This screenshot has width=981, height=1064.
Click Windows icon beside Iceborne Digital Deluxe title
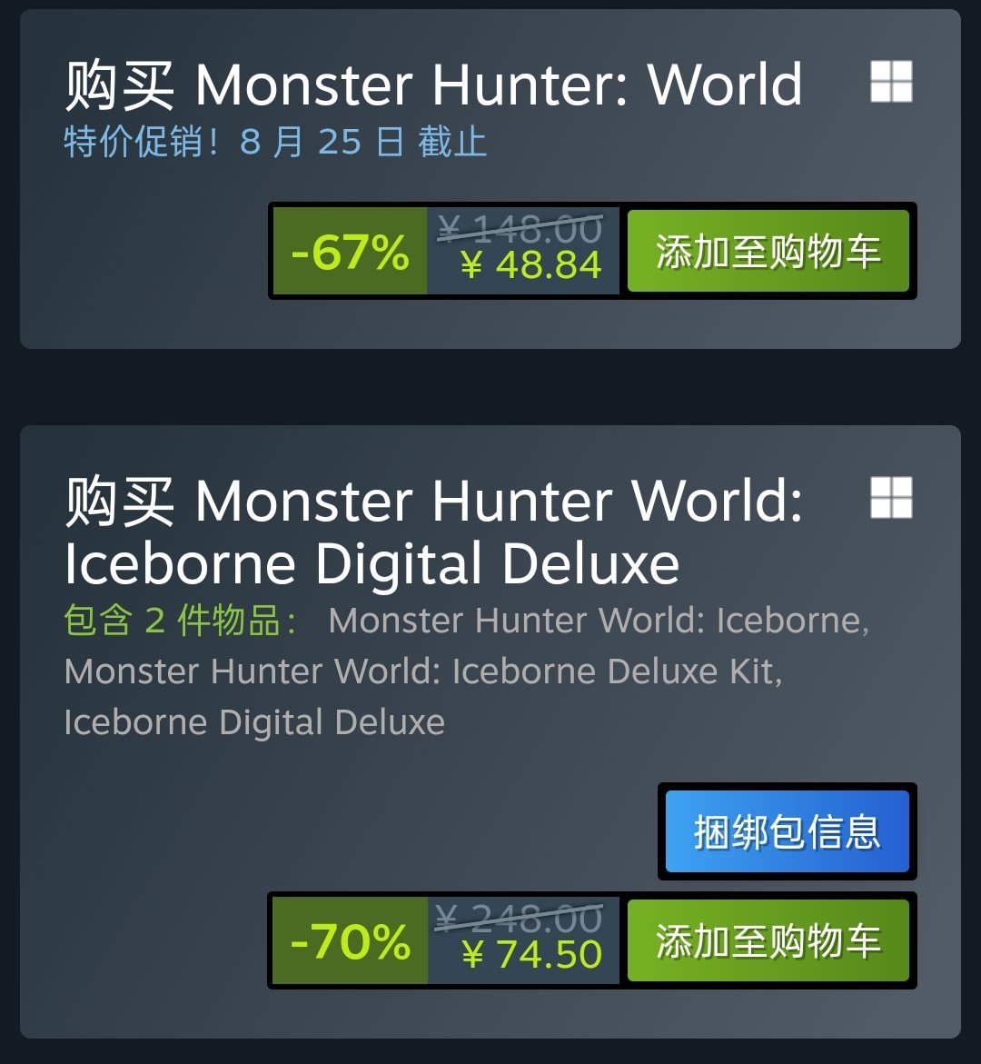point(891,497)
